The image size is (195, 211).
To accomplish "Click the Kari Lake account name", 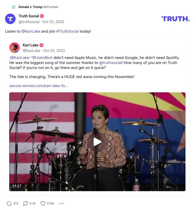I will point(31,45).
